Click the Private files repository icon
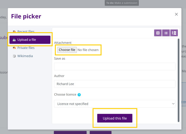 14,48
